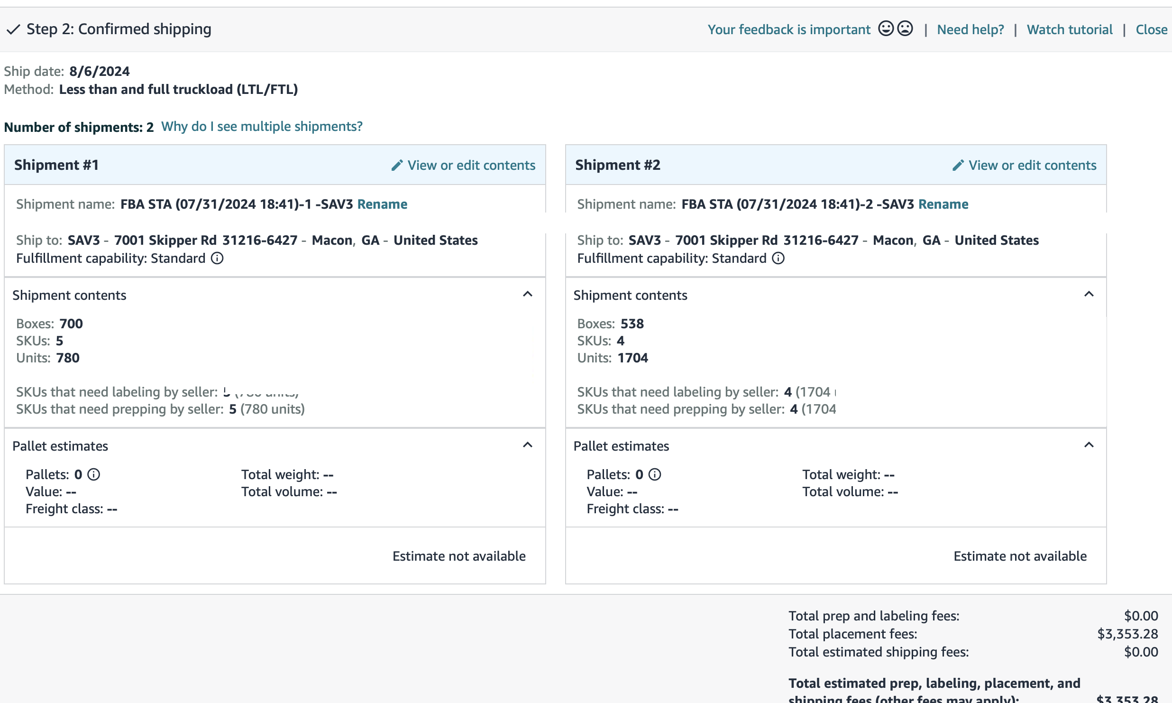This screenshot has height=703, width=1172.
Task: Collapse Pallet estimates in Shipment #1
Action: 528,445
